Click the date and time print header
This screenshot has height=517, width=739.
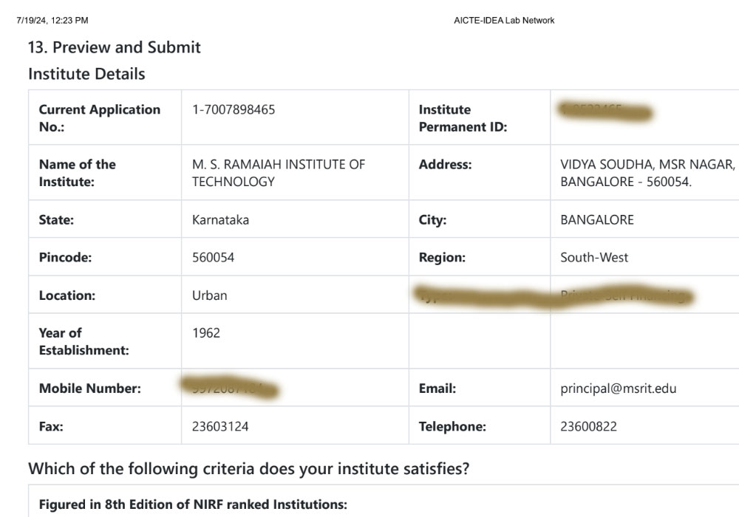(x=52, y=20)
